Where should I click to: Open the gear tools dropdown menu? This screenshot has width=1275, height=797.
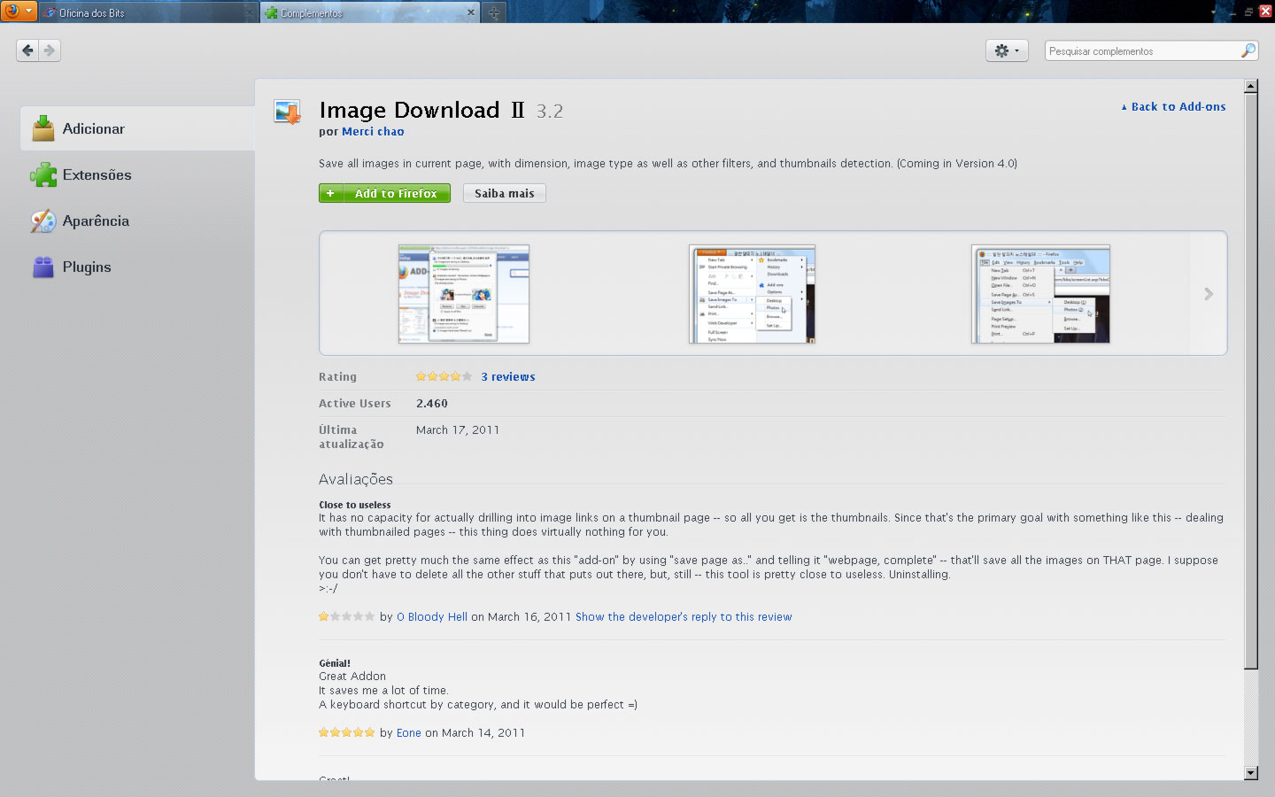point(1007,50)
